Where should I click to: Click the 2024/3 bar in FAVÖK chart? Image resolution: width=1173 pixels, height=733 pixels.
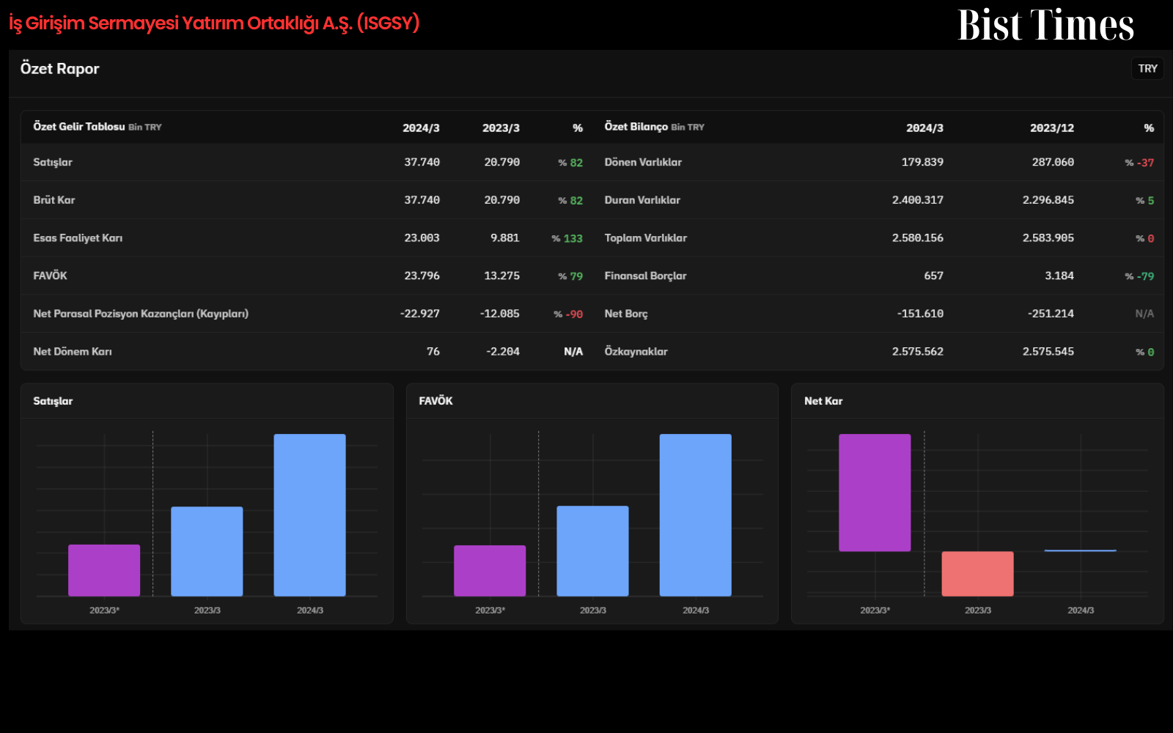(x=695, y=515)
